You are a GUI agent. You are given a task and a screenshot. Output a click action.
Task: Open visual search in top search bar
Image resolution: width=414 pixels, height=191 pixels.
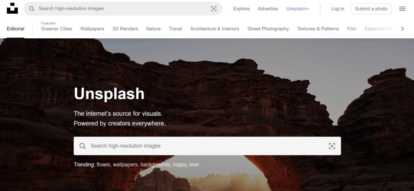[213, 9]
